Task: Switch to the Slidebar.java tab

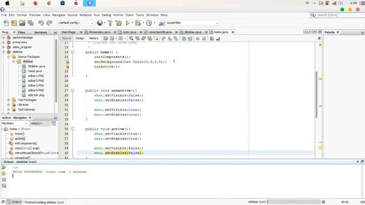Action: [x=193, y=32]
